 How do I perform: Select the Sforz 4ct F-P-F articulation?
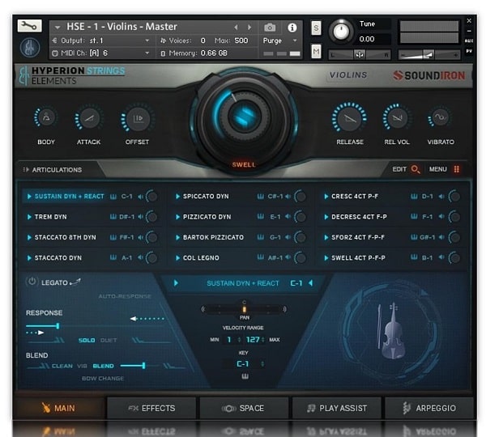pos(358,238)
